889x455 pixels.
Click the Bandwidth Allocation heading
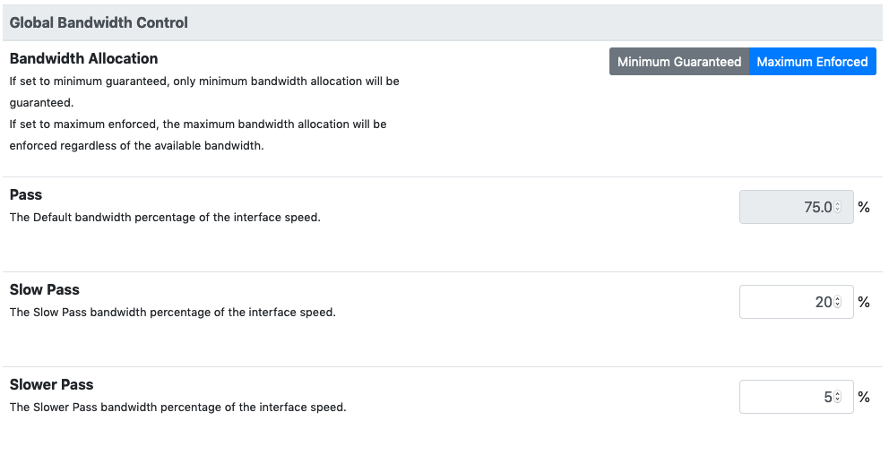click(84, 58)
